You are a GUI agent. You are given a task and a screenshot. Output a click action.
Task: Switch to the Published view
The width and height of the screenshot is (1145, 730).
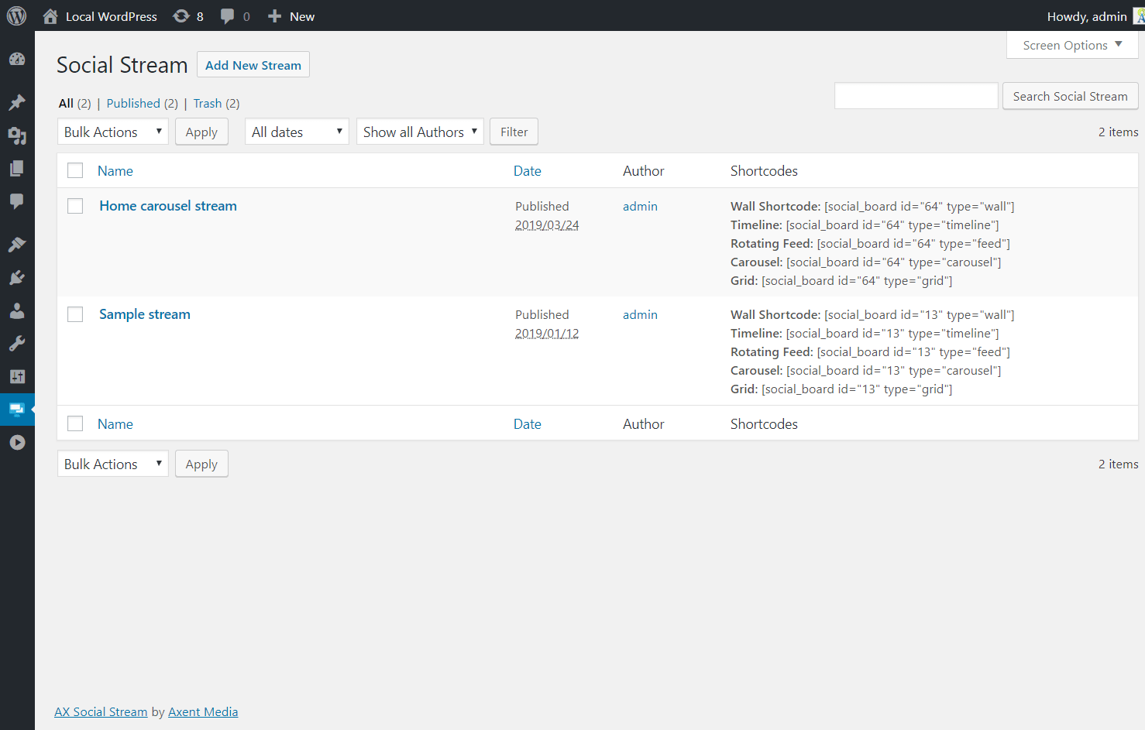click(133, 104)
